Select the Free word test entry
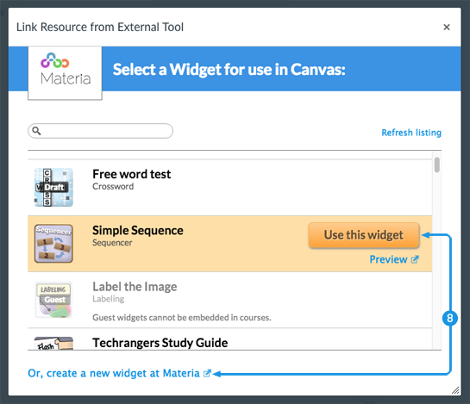Screen dimensions: 470x404 (x=230, y=188)
